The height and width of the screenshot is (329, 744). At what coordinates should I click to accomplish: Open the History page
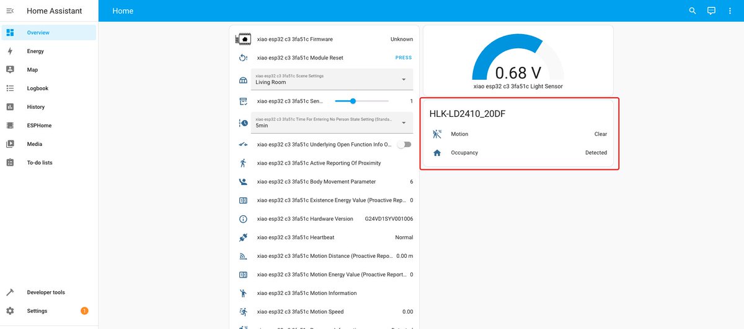click(x=49, y=107)
